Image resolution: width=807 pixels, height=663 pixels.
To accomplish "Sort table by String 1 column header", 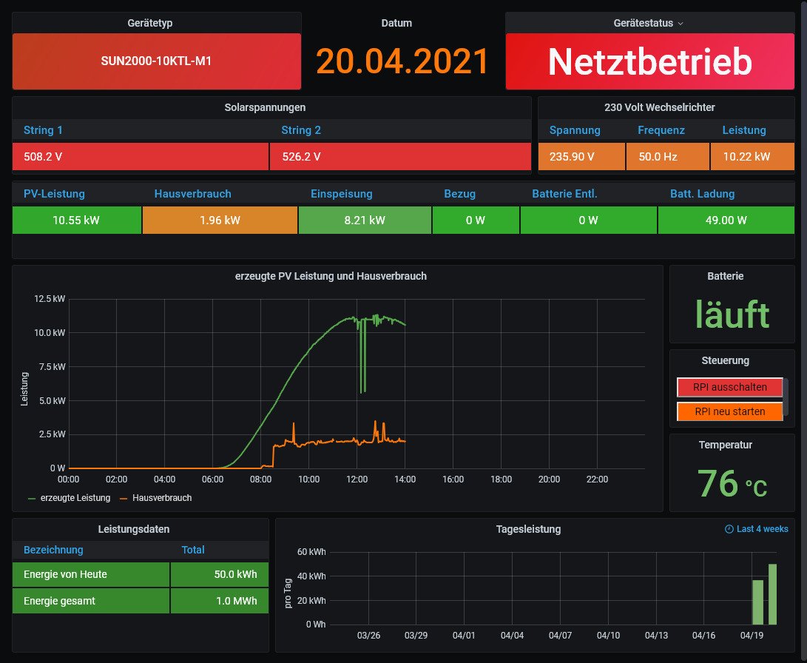I will tap(43, 130).
